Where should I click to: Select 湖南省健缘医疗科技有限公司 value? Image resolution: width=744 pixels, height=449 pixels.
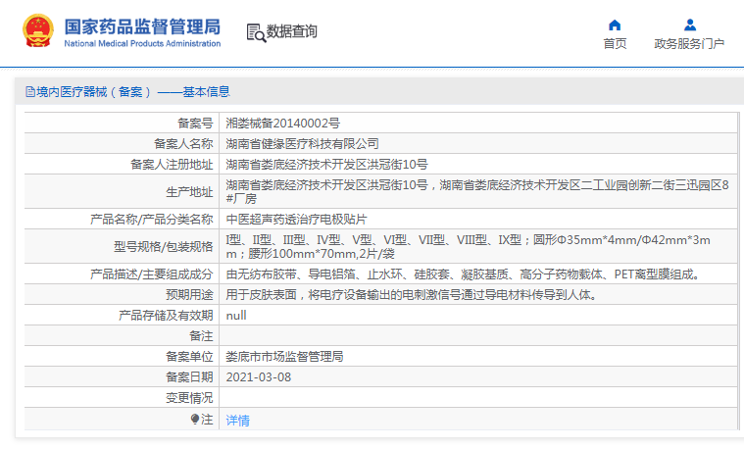tap(302, 144)
